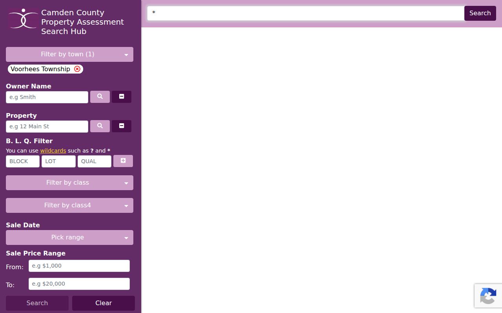Click the reCAPTCHA badge icon
The width and height of the screenshot is (502, 313).
[x=488, y=296]
